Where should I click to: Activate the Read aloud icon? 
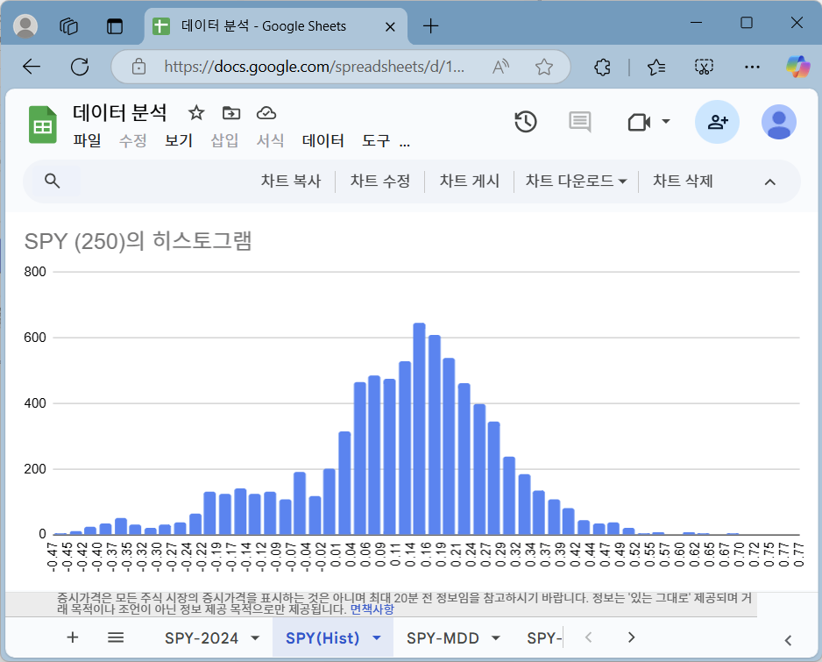click(500, 67)
